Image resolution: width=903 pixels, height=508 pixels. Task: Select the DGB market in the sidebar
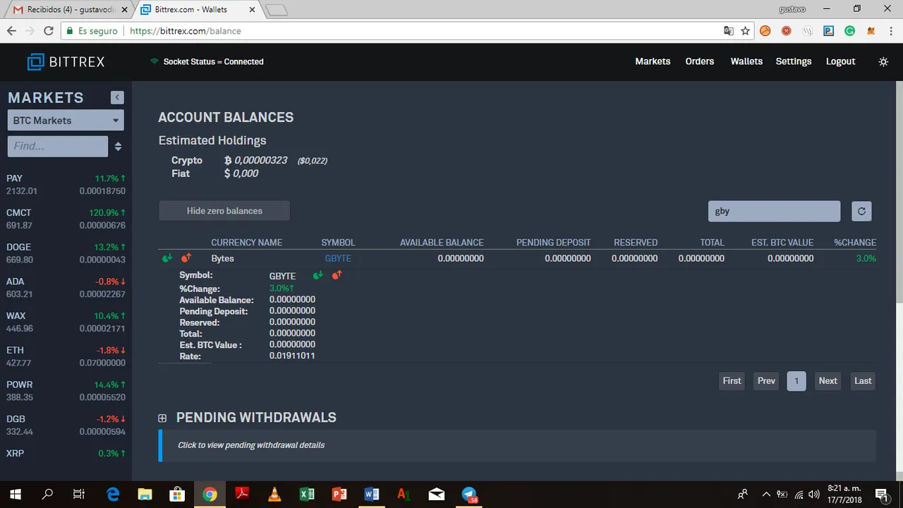[66, 425]
